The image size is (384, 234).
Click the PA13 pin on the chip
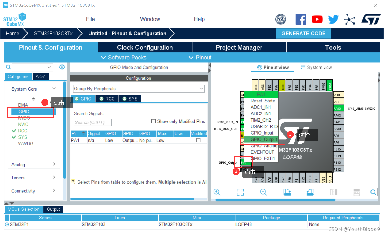point(338,108)
